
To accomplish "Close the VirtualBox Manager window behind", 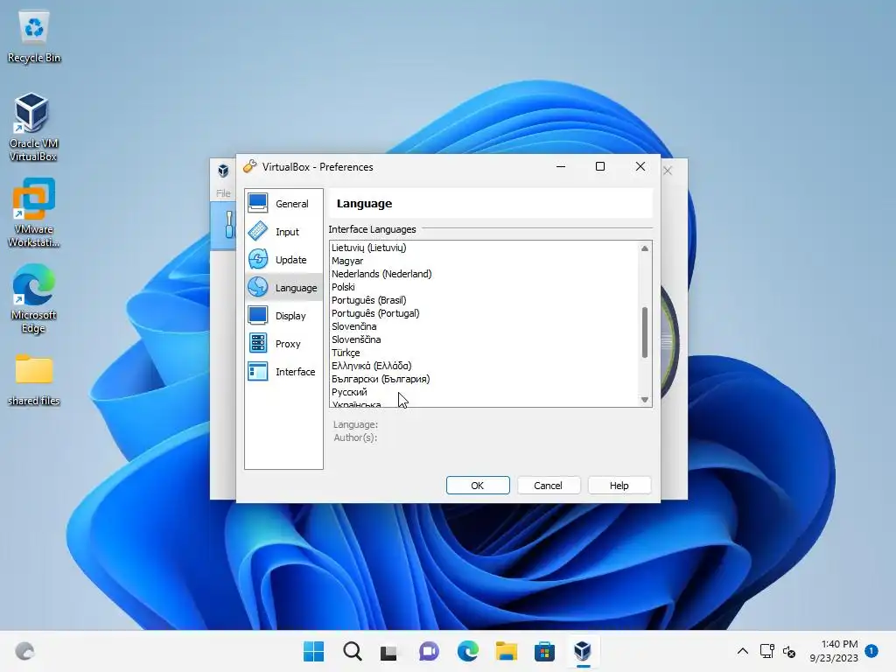I will (668, 171).
